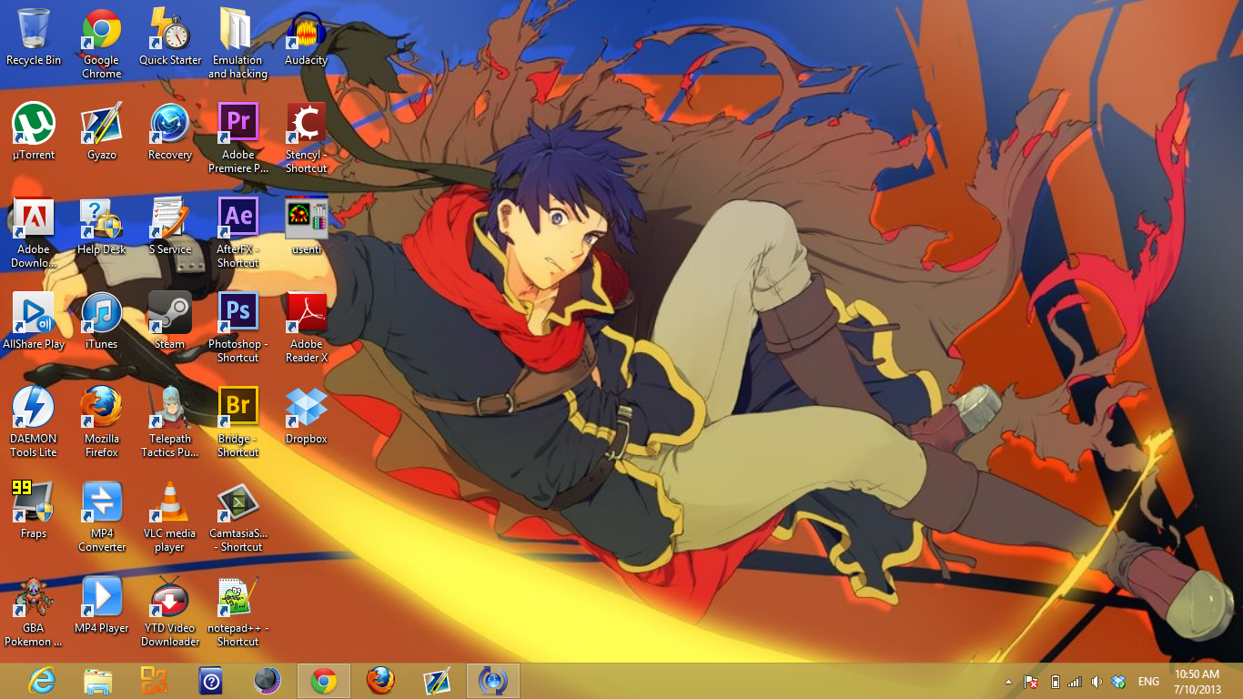Select YTD Video Downloader icon
This screenshot has width=1243, height=699.
click(170, 612)
